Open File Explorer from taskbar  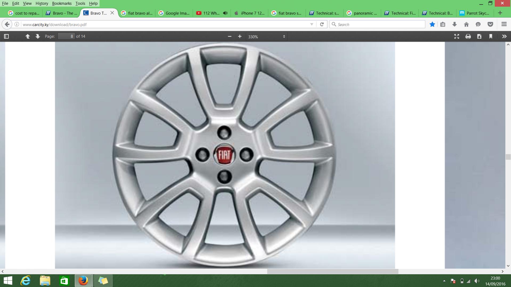click(45, 281)
